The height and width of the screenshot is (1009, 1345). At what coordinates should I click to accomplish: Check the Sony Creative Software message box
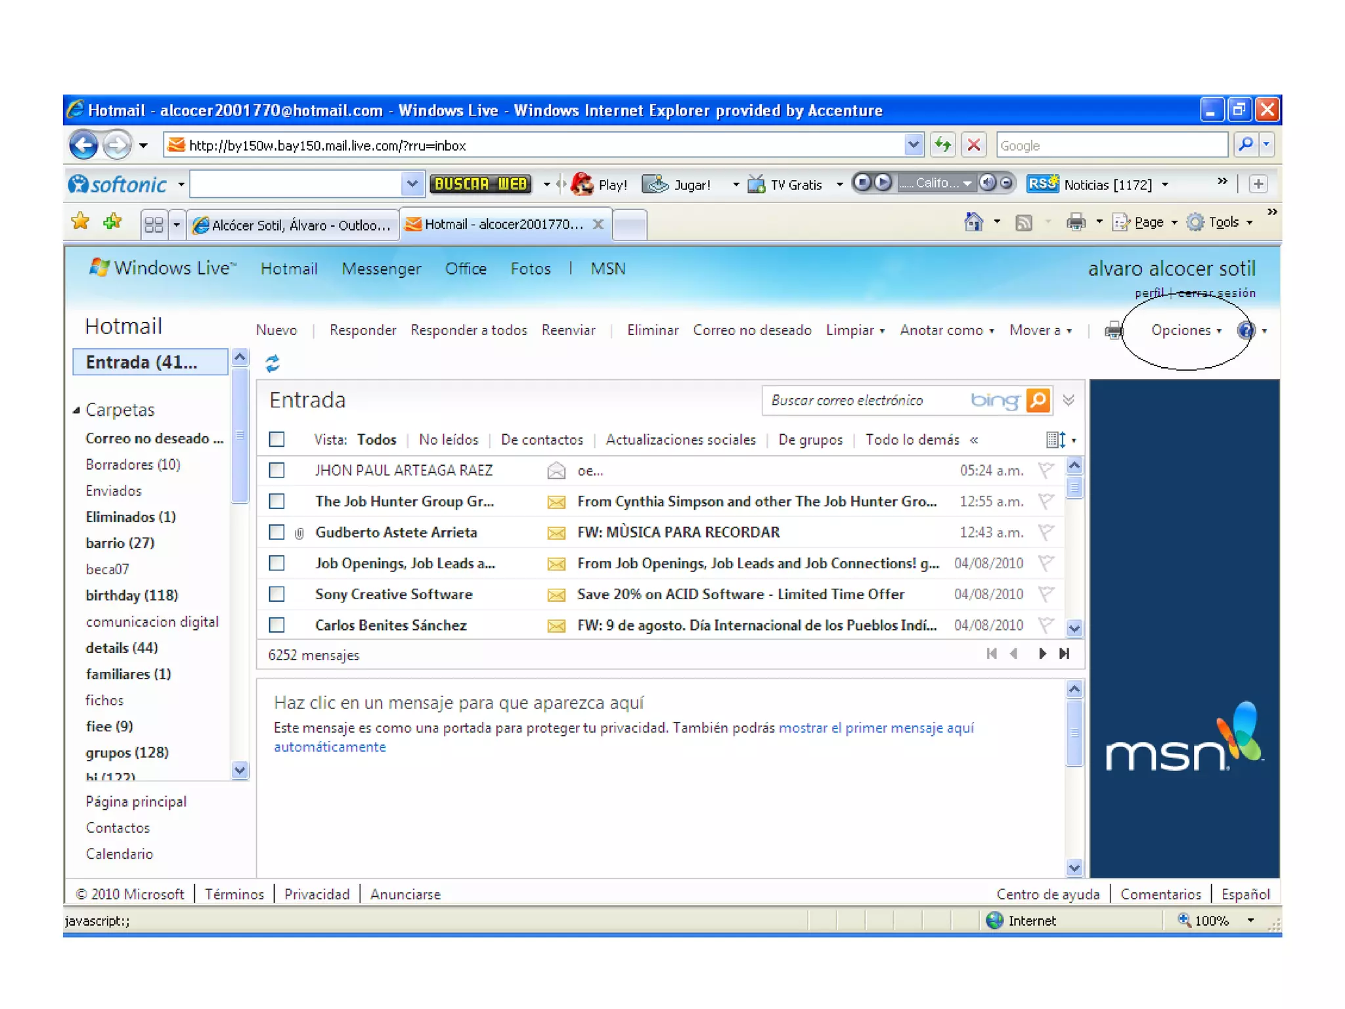click(277, 594)
